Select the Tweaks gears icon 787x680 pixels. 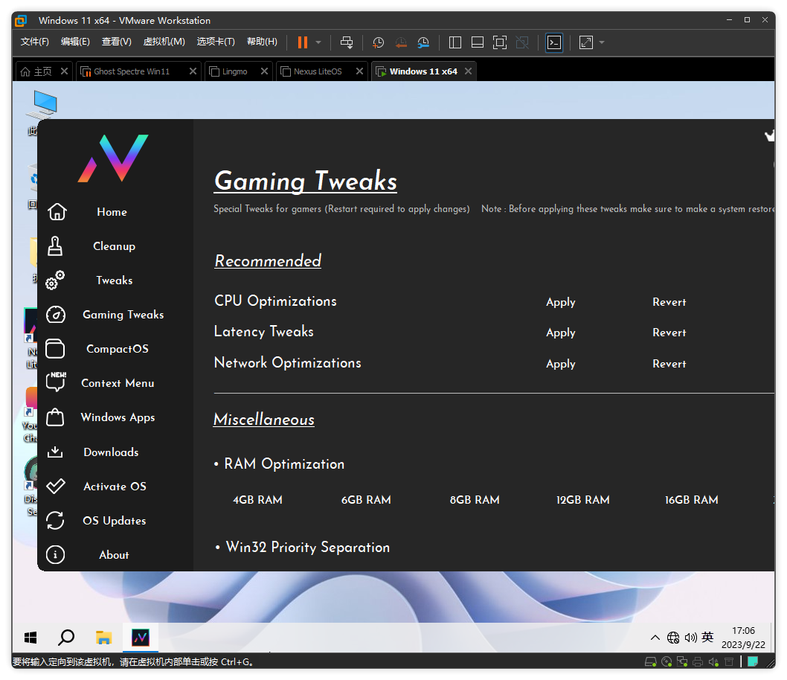point(56,280)
